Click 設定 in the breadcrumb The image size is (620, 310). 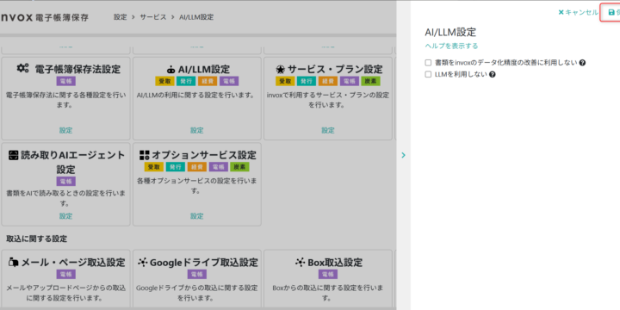click(x=121, y=17)
